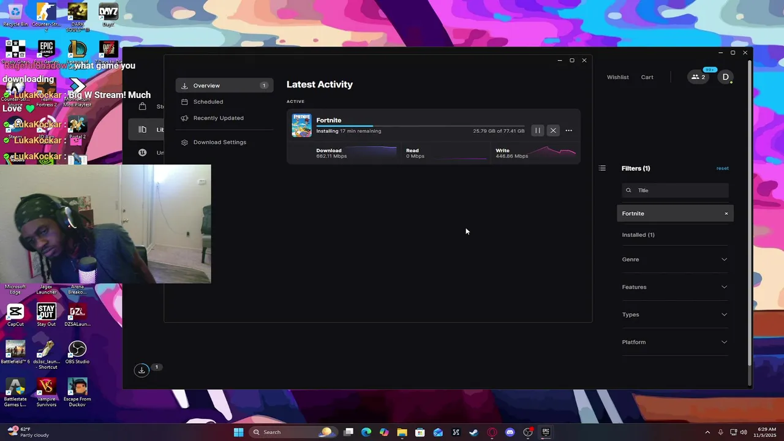
Task: Open the downloads icon at launcher bottom
Action: pos(141,370)
